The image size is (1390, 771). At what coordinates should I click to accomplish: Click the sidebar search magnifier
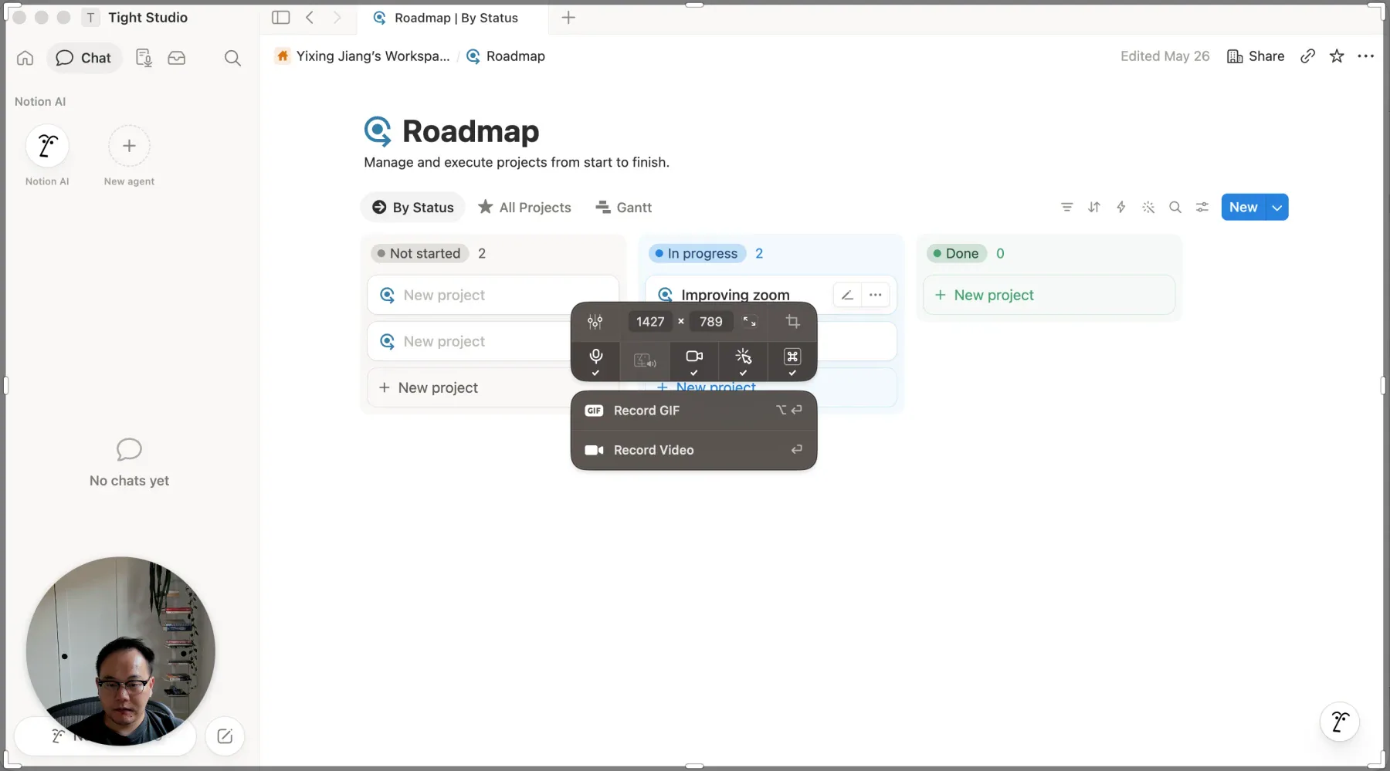[x=232, y=58]
